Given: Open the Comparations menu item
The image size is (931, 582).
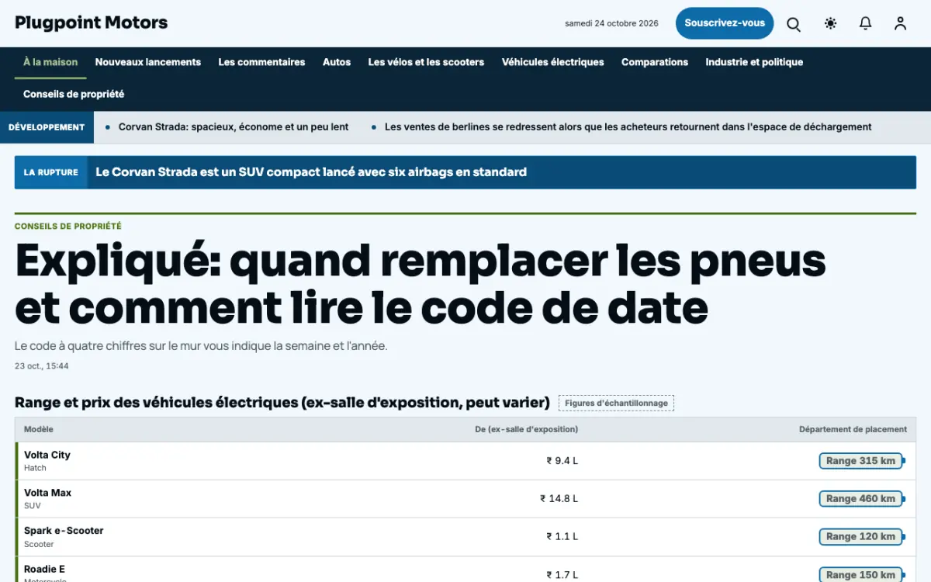Looking at the screenshot, I should coord(655,62).
